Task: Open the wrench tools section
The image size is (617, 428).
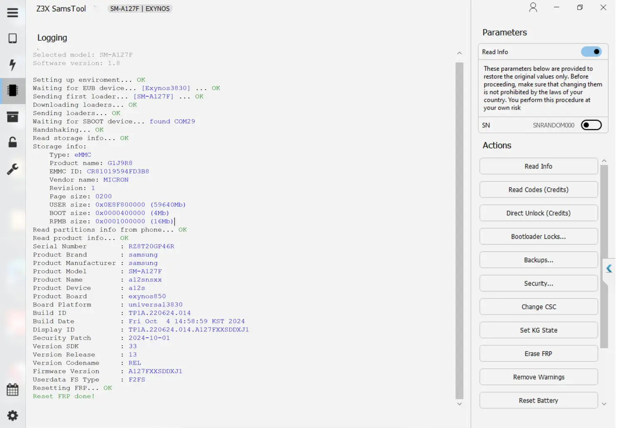Action: tap(12, 169)
